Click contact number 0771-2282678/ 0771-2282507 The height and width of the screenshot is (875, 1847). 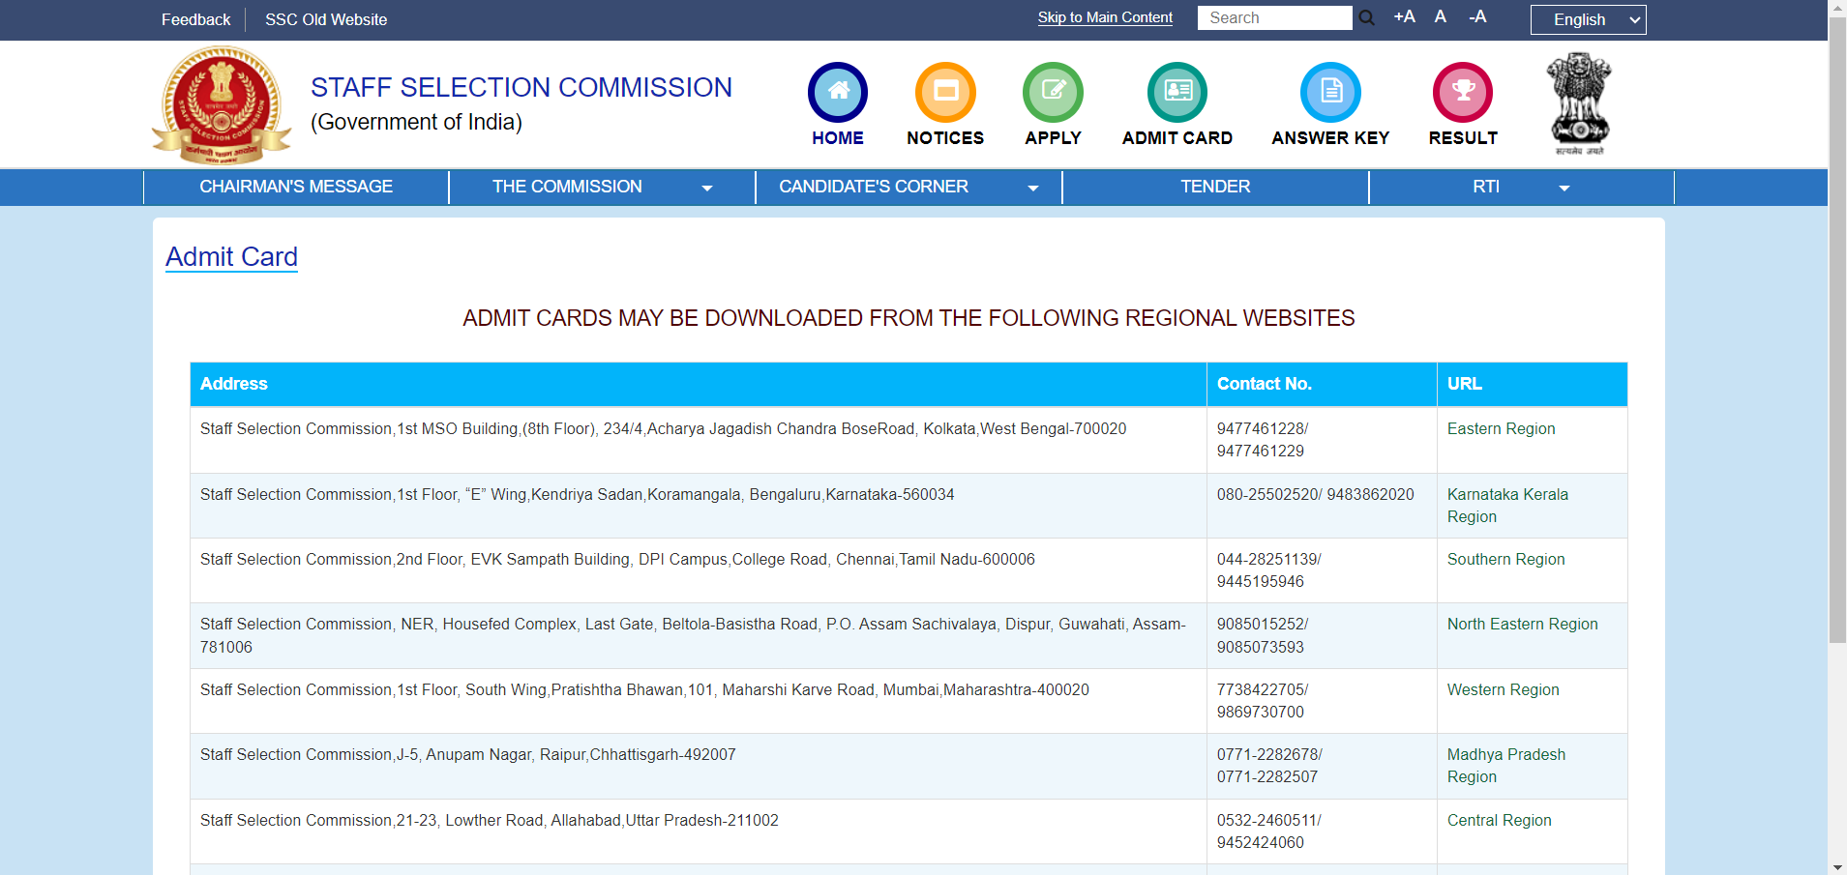[1269, 766]
